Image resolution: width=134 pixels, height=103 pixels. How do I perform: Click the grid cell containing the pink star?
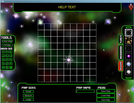(x=67, y=59)
